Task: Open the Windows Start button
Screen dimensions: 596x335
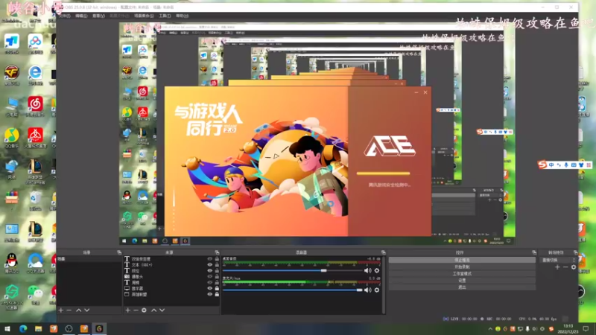Action: pyautogui.click(x=7, y=329)
